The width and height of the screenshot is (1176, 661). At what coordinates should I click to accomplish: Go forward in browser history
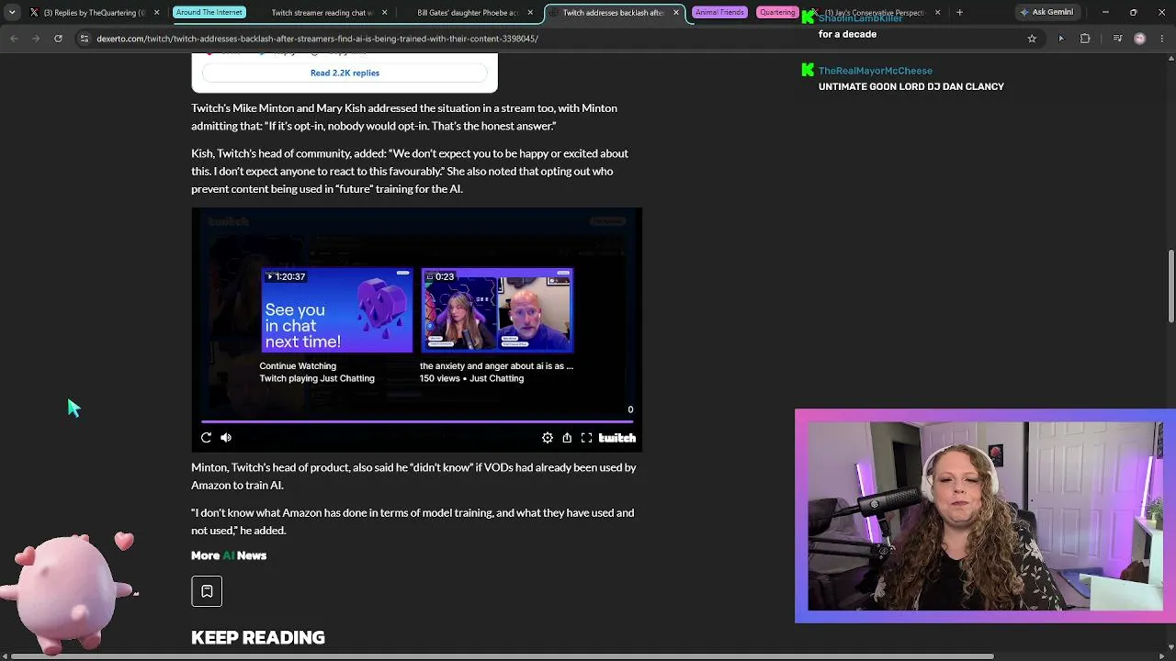pos(36,39)
